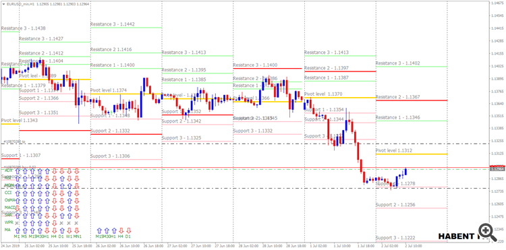
Task: Click the WPR row up arrow for M30
Action: coord(40,223)
